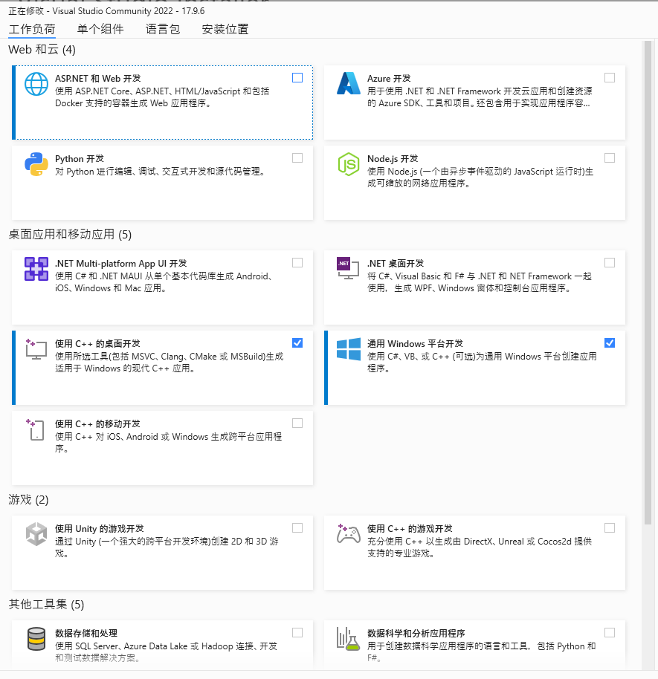This screenshot has height=679, width=658.
Task: Click the 'Azure 开发' workload title
Action: 390,79
